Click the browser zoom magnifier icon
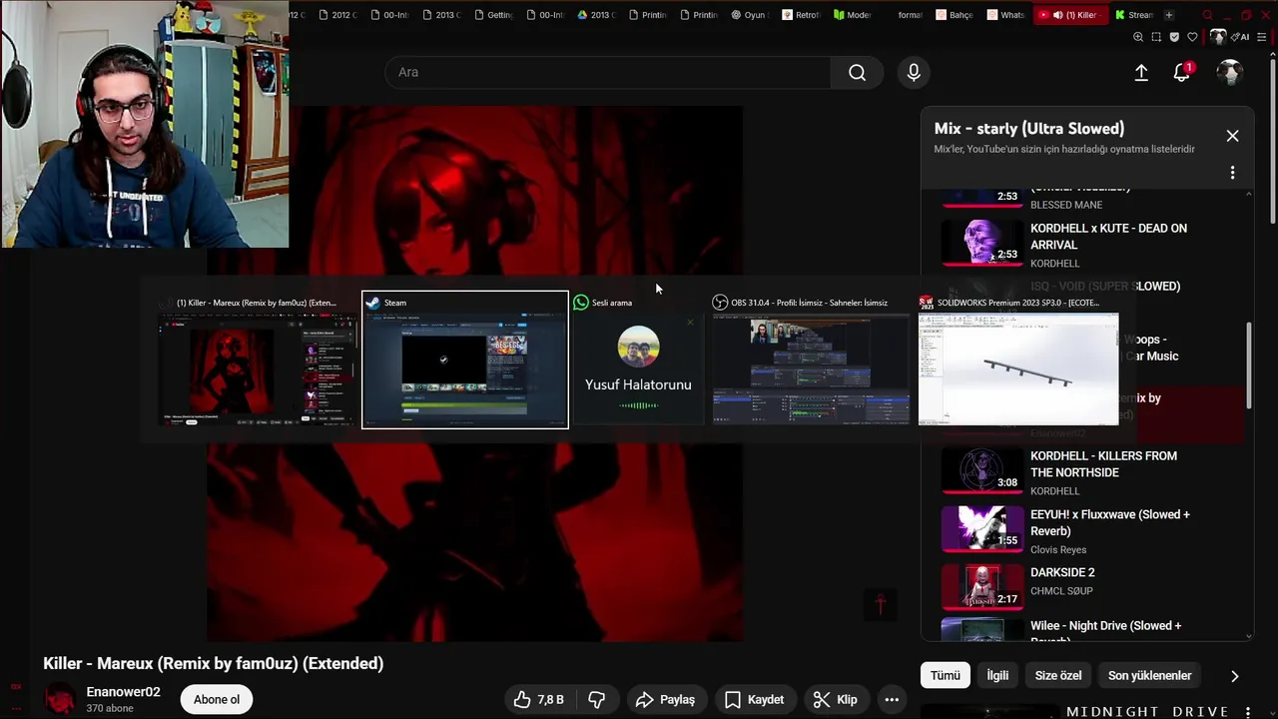This screenshot has width=1278, height=719. tap(1138, 37)
